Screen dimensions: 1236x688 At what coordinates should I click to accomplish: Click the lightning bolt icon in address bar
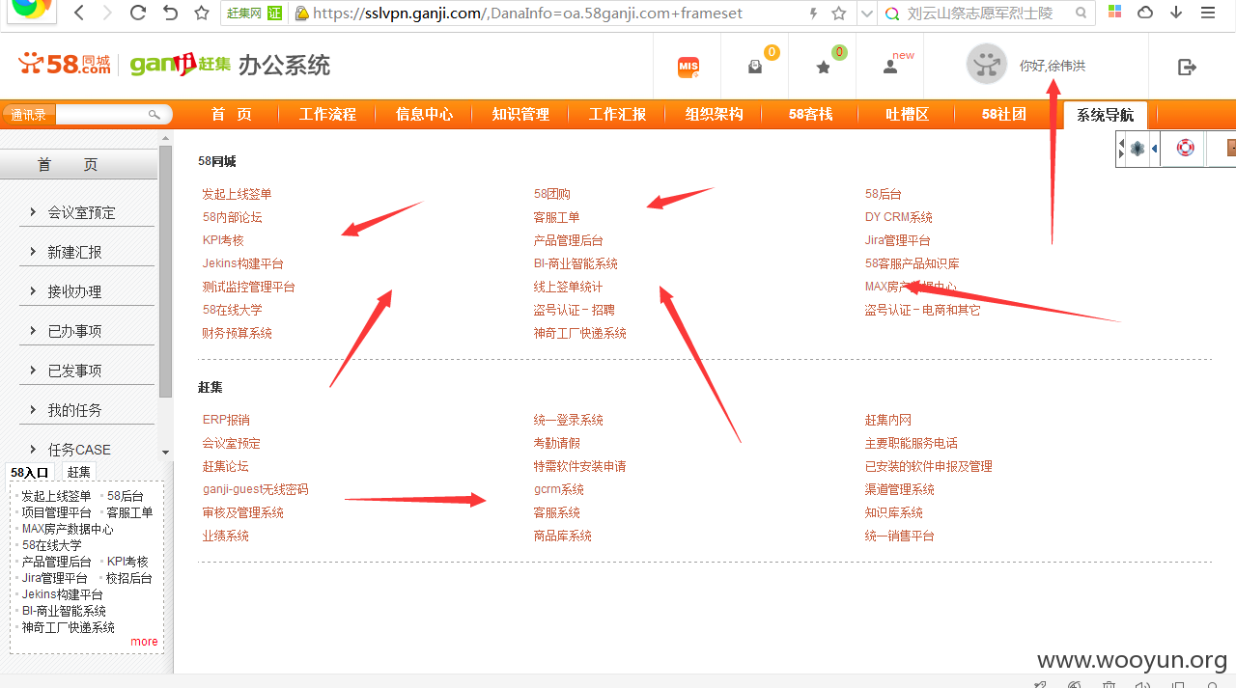pos(813,14)
